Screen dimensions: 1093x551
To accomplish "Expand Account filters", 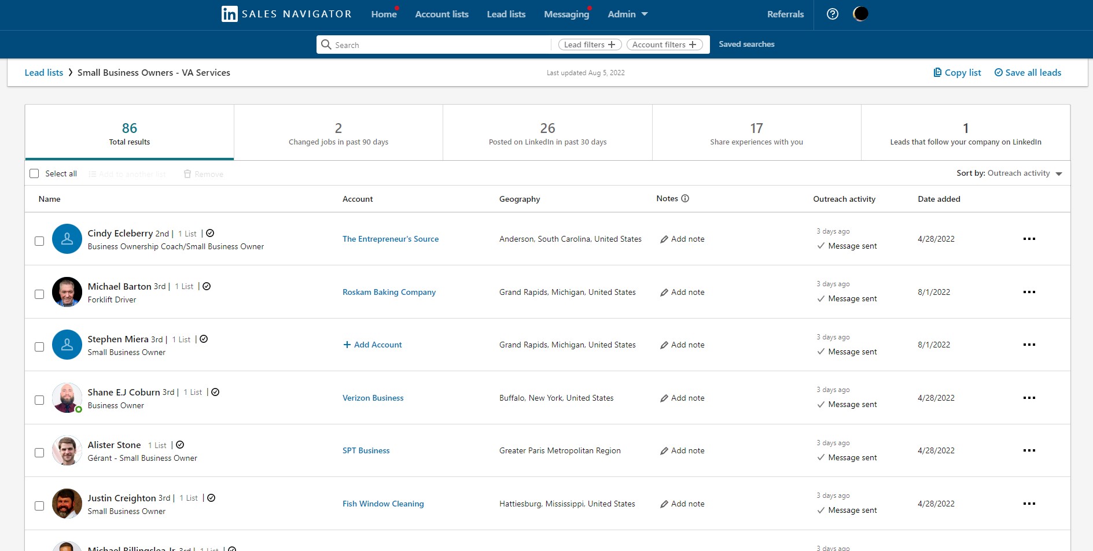I will (665, 45).
